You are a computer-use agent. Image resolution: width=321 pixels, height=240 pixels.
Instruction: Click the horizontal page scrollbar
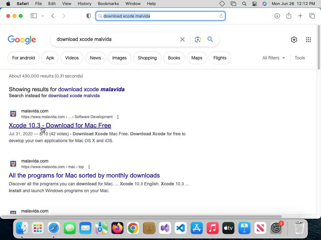click(141, 217)
